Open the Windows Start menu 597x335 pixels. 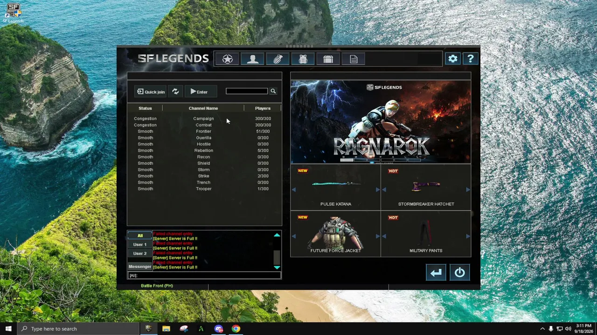click(8, 328)
